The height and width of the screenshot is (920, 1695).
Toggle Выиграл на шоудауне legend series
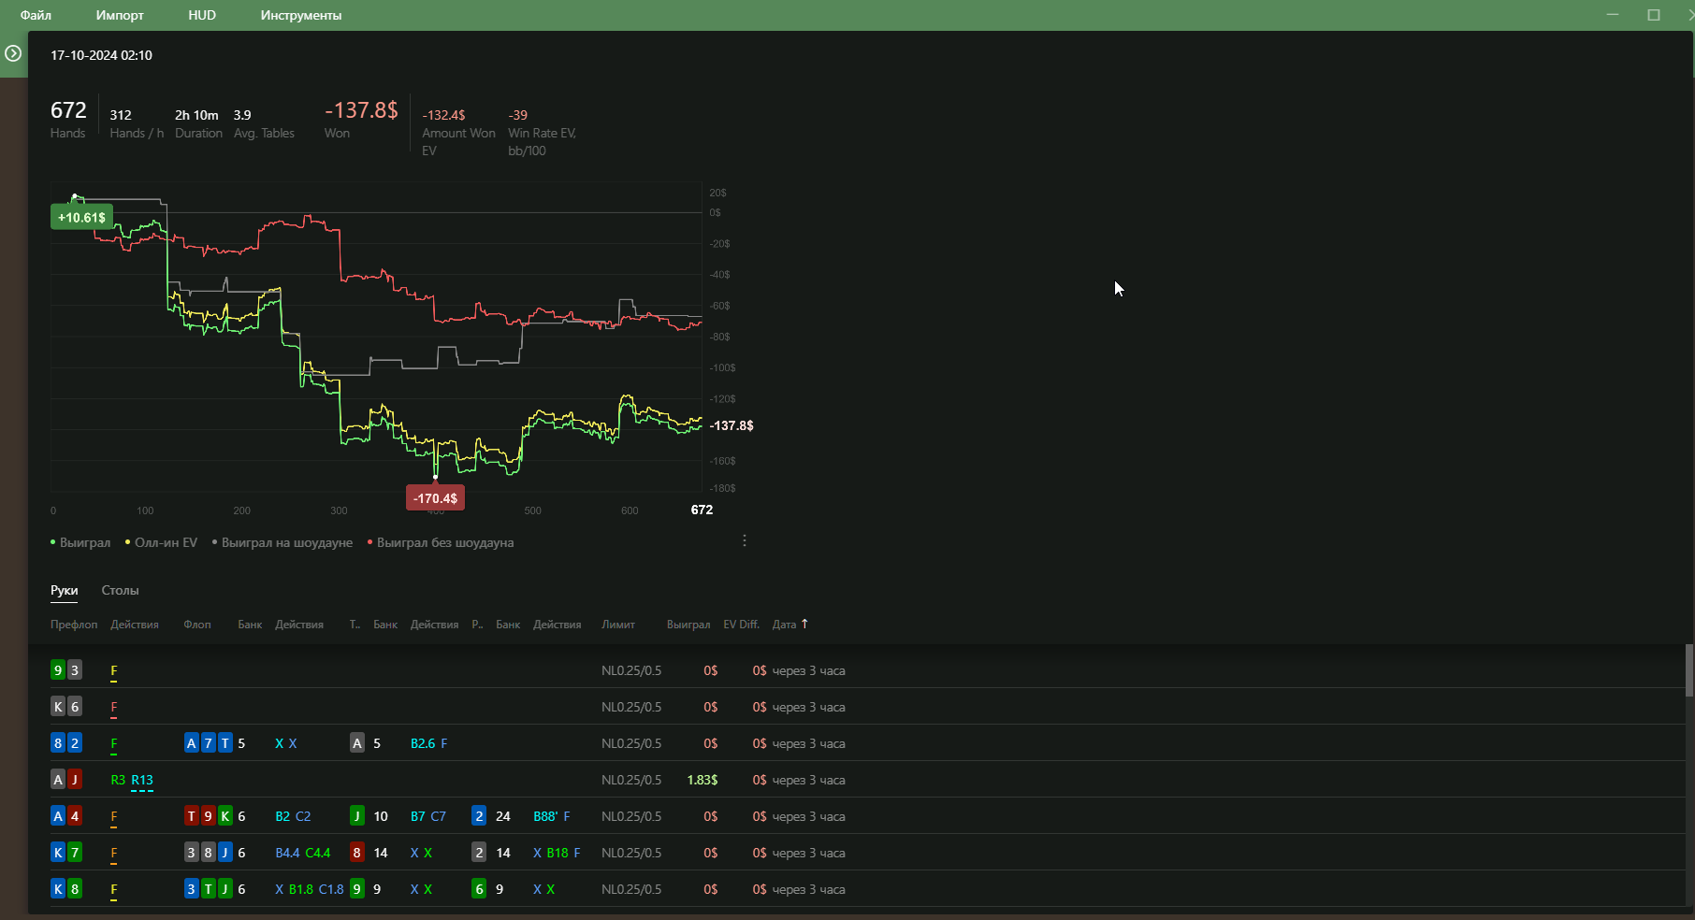point(282,542)
